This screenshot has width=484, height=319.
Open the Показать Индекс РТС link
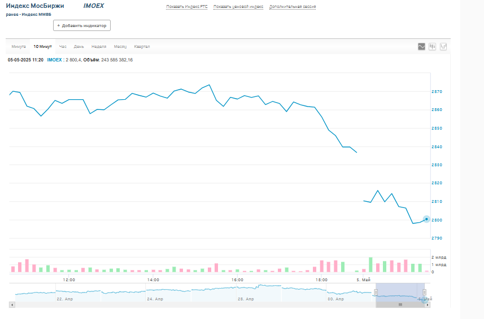pyautogui.click(x=187, y=6)
